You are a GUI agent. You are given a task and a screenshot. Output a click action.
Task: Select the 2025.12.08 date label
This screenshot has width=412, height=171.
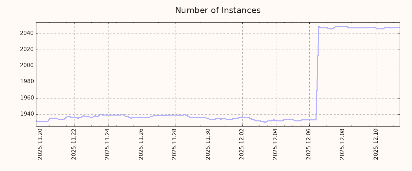click(x=343, y=144)
